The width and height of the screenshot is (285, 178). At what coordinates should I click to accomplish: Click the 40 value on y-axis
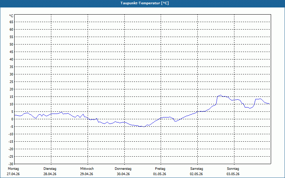click(11, 59)
